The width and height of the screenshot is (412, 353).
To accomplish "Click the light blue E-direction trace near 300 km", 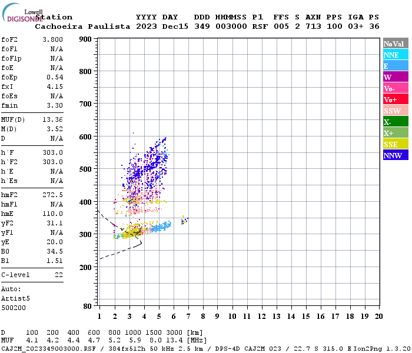I will coord(161,227).
